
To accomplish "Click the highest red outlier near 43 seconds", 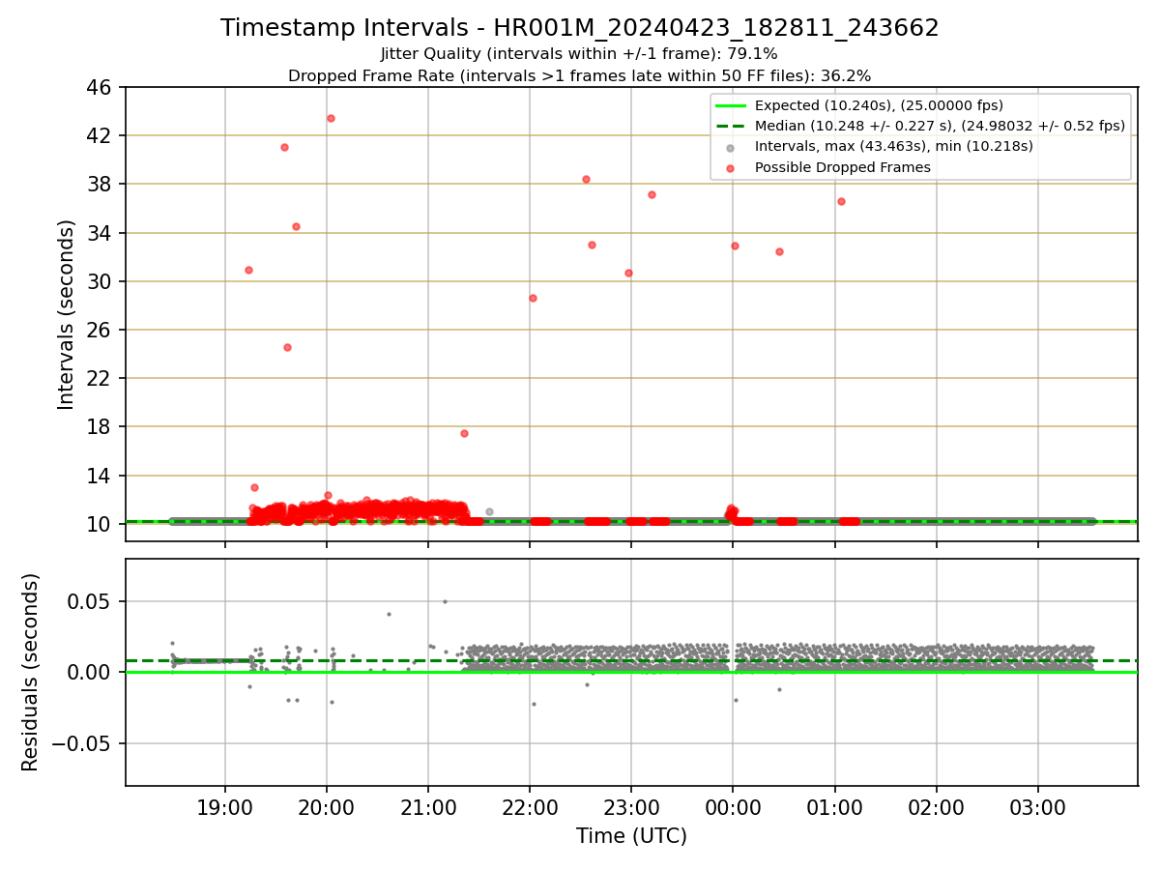I will click(x=331, y=118).
